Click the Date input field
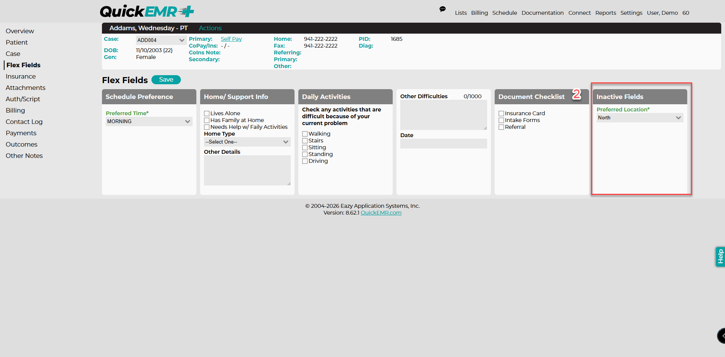This screenshot has width=725, height=357. coord(444,144)
